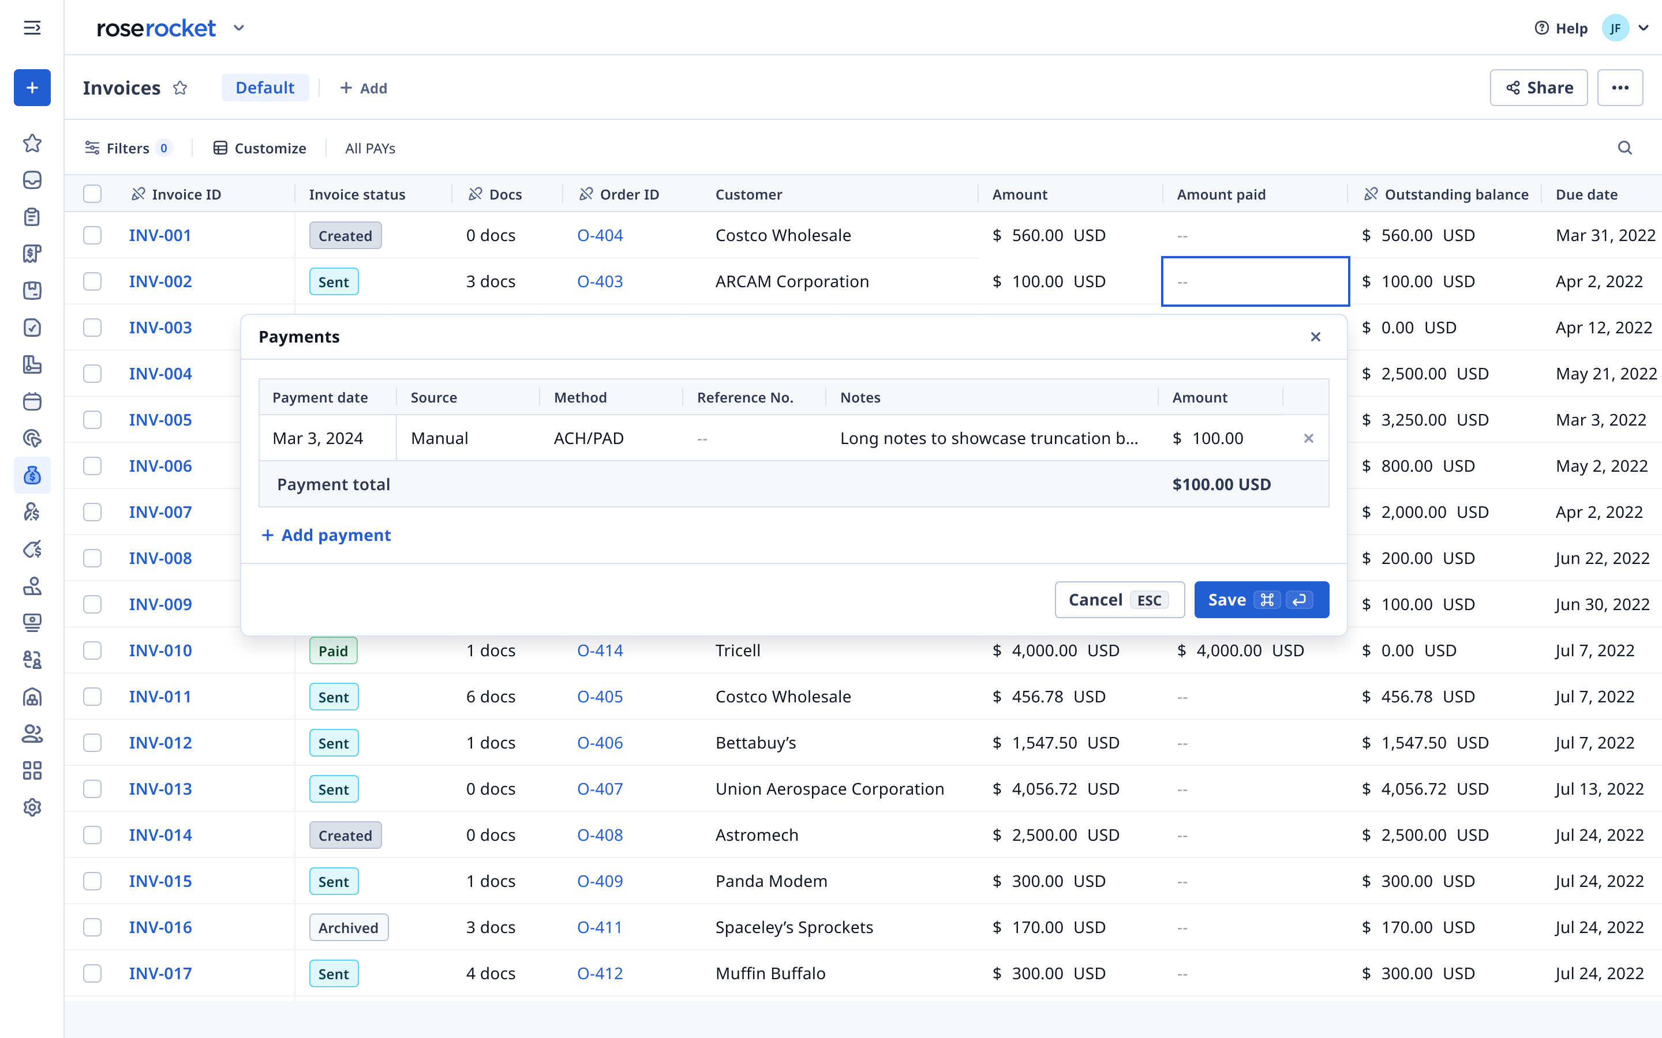
Task: Open the package box sidebar icon
Action: pyautogui.click(x=32, y=291)
